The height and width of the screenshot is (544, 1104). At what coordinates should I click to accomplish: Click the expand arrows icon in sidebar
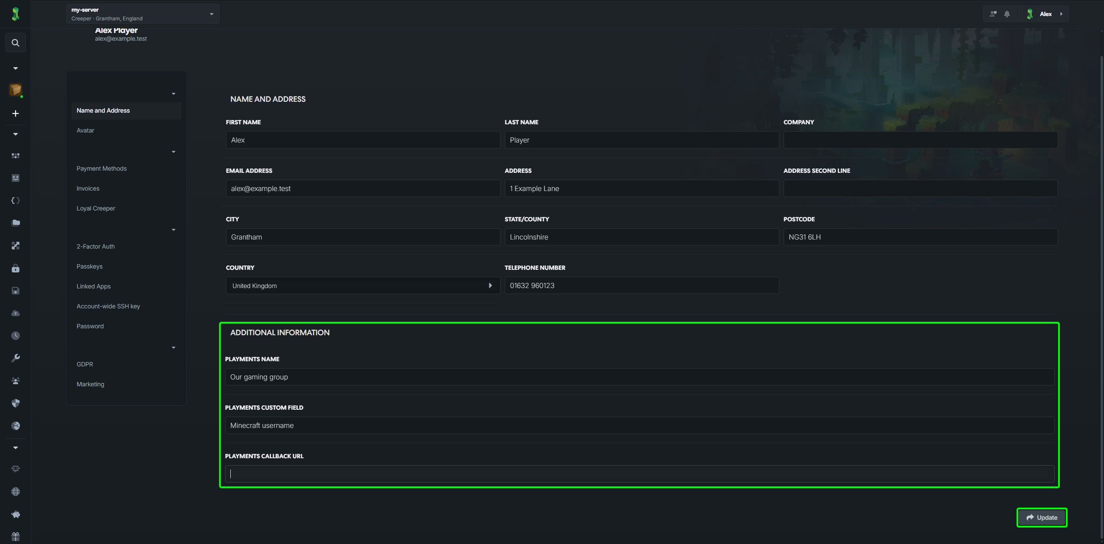point(16,246)
